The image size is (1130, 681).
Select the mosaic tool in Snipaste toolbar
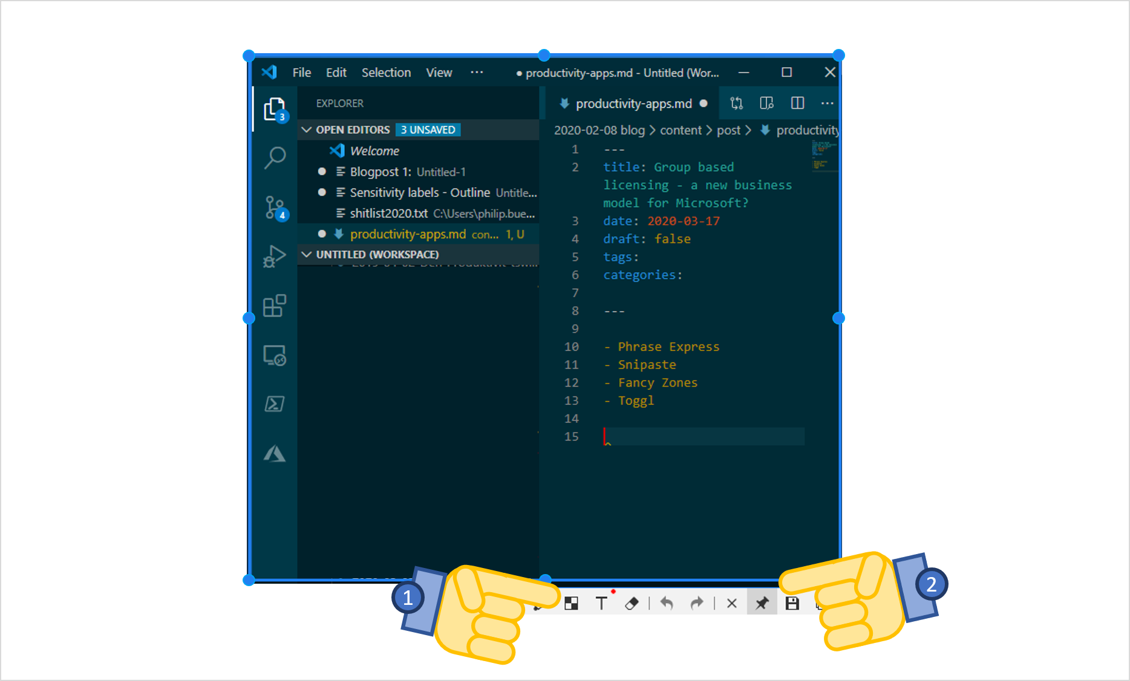point(572,603)
